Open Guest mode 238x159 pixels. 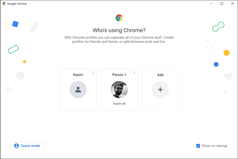click(x=27, y=146)
